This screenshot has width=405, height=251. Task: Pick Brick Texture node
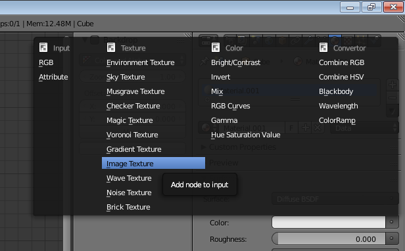click(128, 207)
